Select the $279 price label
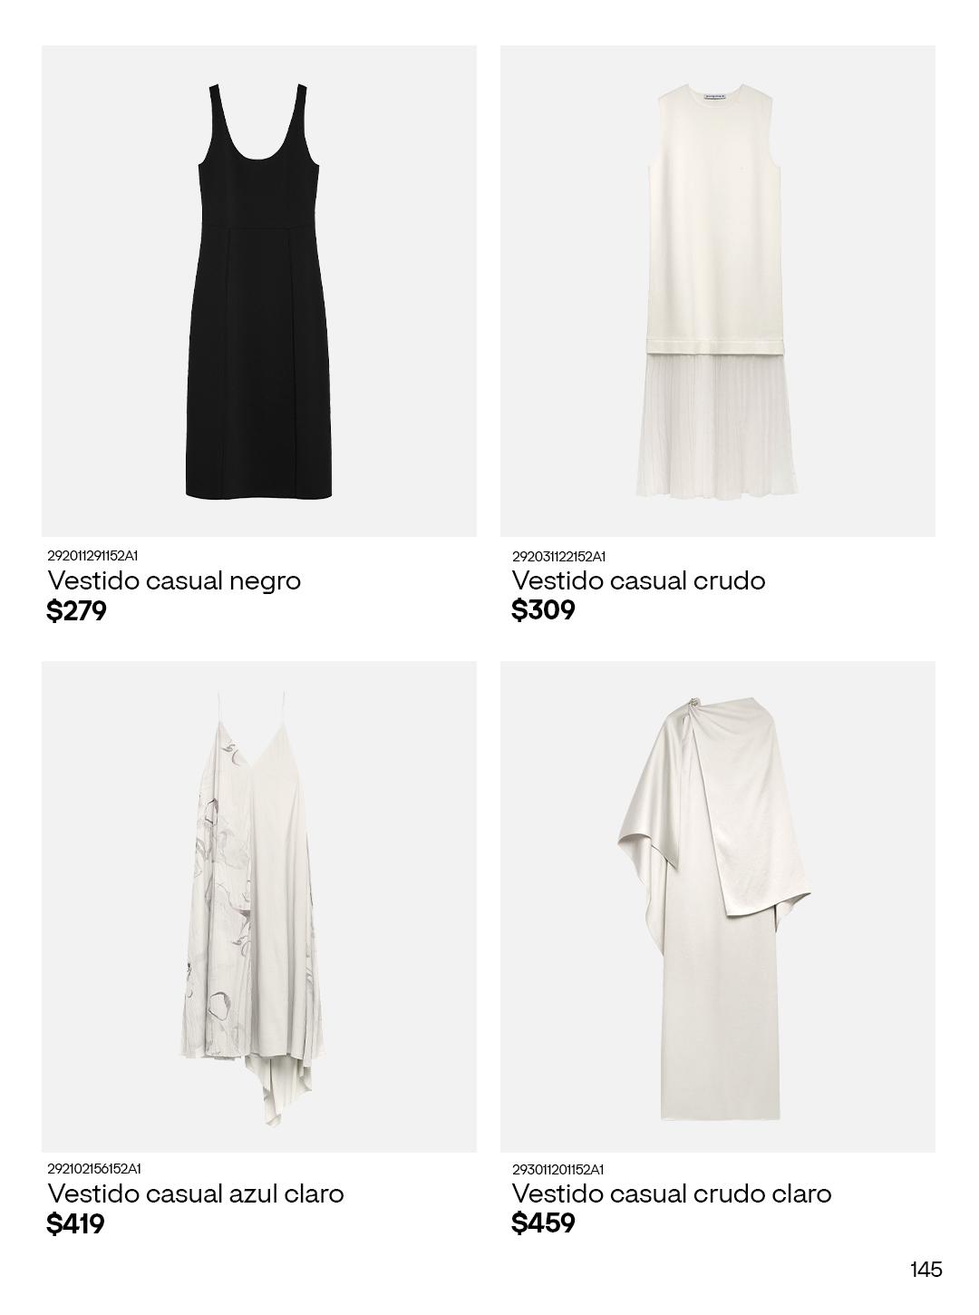 click(x=77, y=611)
